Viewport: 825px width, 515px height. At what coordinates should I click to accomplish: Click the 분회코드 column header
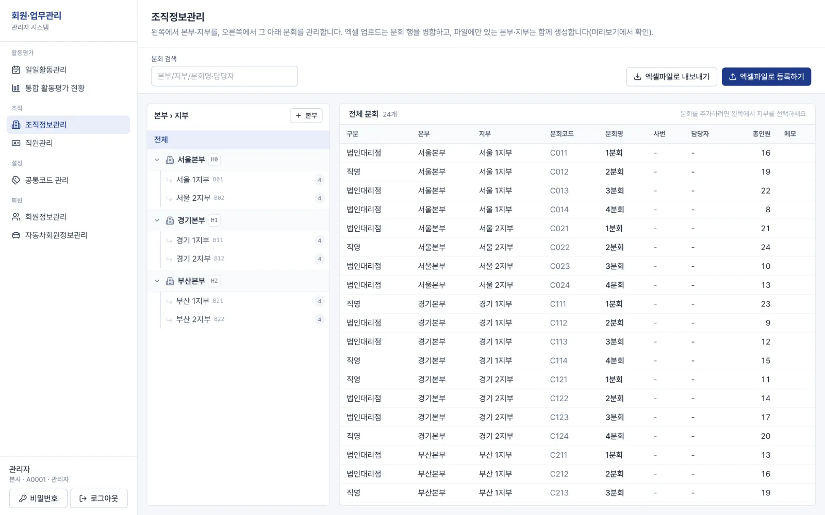click(562, 134)
